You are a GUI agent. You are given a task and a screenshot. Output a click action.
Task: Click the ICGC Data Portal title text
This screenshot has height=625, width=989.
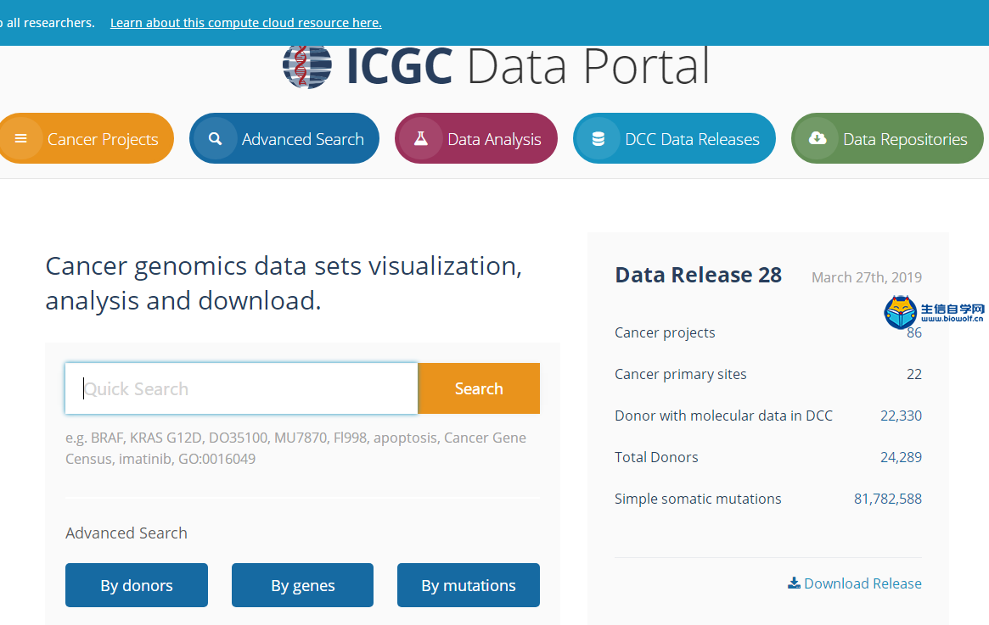click(529, 66)
